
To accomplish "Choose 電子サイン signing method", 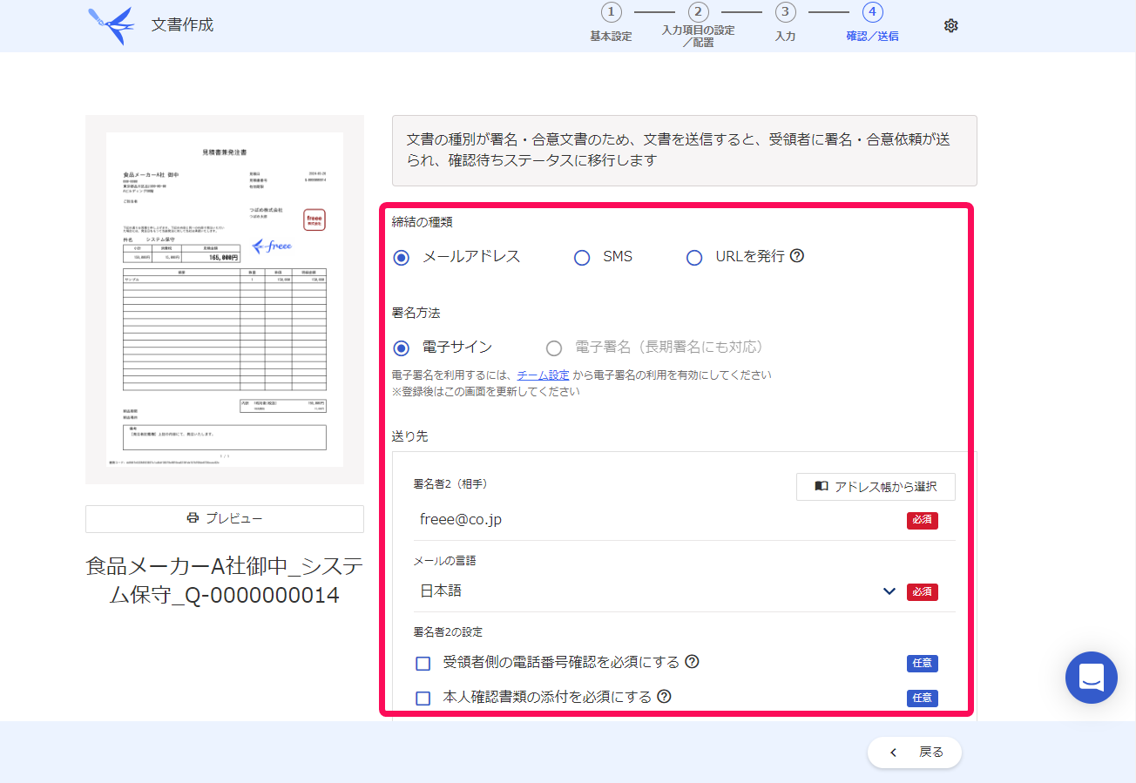I will pyautogui.click(x=402, y=348).
